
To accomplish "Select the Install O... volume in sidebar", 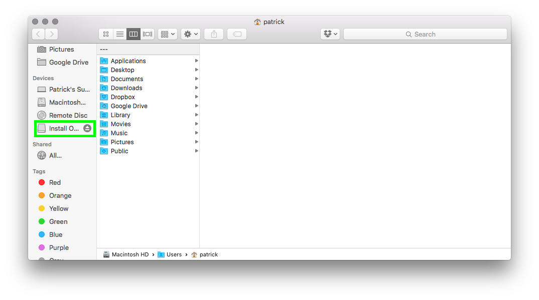I will pos(58,128).
